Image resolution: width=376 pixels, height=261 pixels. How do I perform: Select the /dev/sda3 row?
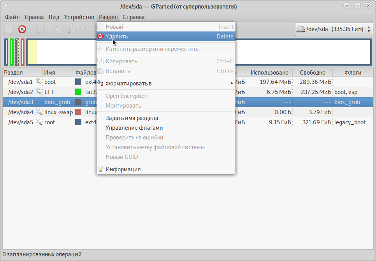tap(188, 102)
